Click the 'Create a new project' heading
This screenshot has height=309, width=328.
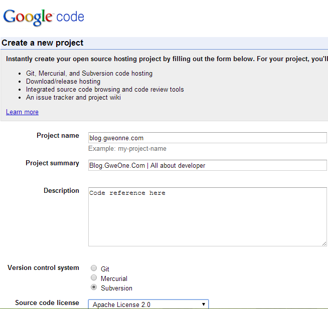[x=43, y=43]
